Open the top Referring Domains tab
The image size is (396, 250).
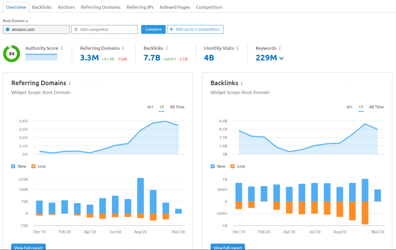101,7
